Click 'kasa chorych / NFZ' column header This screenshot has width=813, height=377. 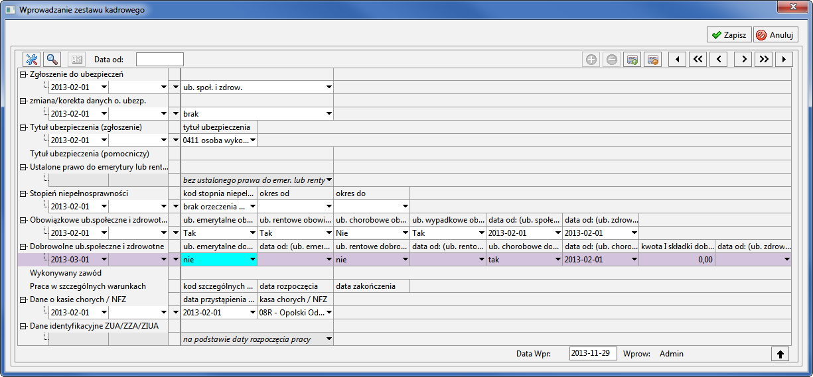[295, 299]
